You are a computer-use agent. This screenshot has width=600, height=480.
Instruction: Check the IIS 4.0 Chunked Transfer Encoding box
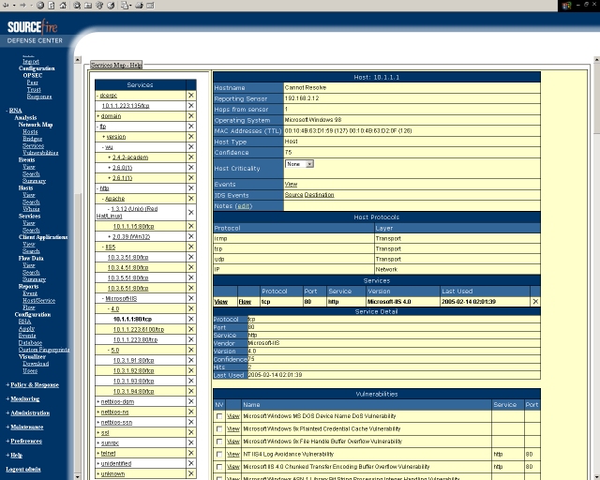[219, 467]
